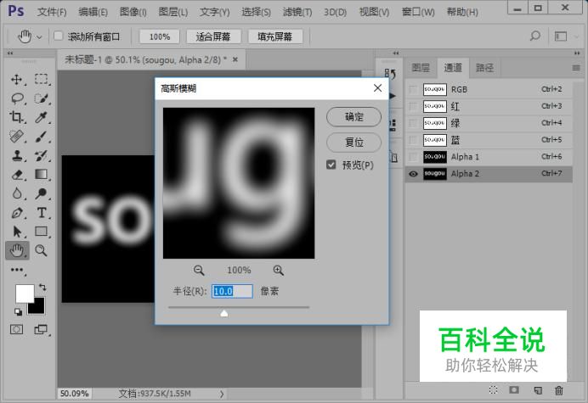Zoom out in Gaussian Blur preview
This screenshot has height=403, width=588.
(199, 270)
